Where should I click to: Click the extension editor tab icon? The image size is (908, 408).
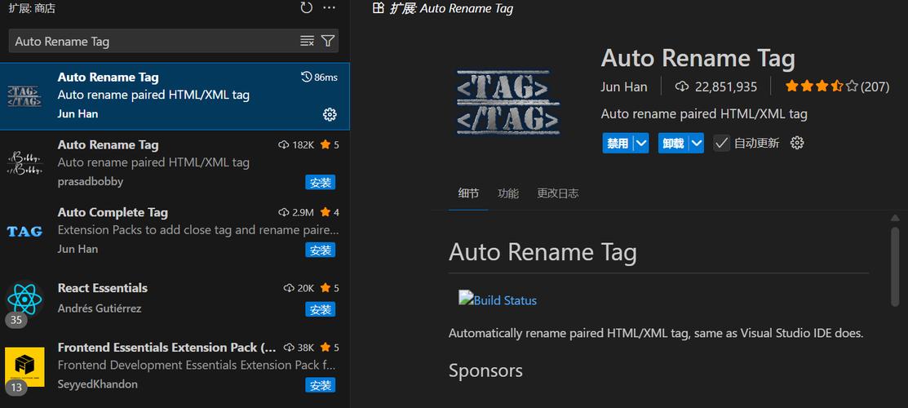click(x=379, y=8)
